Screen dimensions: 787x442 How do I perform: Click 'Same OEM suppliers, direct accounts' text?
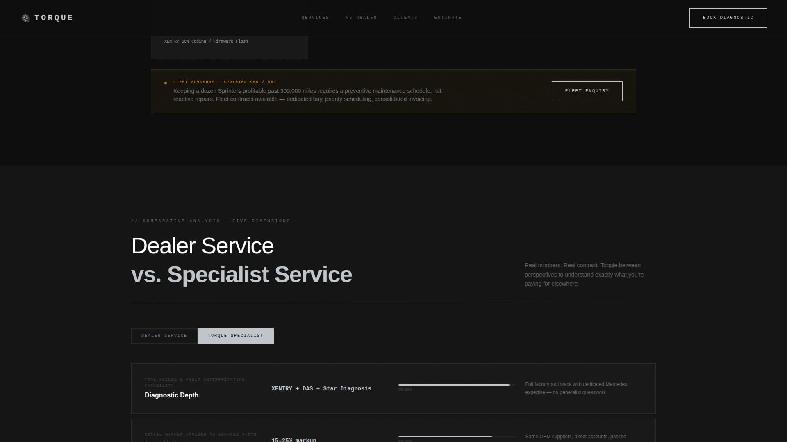pos(576,437)
